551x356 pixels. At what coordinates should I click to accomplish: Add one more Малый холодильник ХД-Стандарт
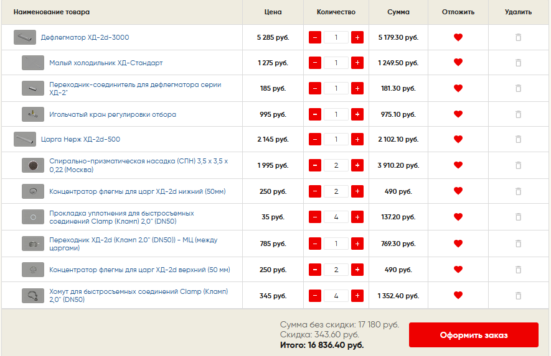[357, 63]
